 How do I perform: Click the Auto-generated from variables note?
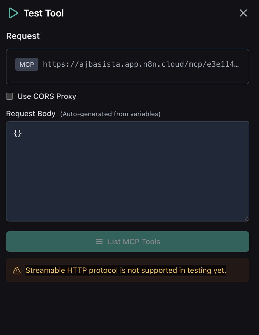tap(110, 114)
